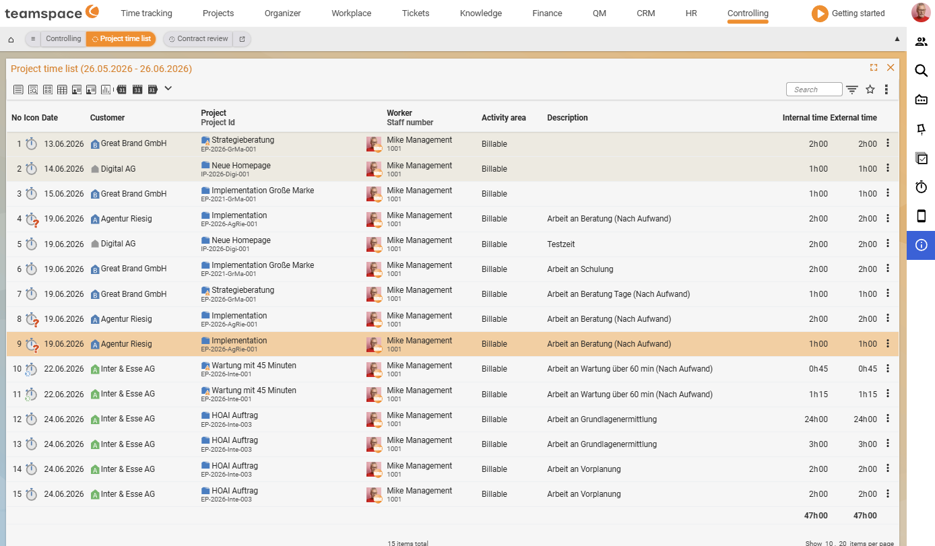Open the list toolbar three-dot menu
Screen dimensions: 935x546
click(x=886, y=90)
